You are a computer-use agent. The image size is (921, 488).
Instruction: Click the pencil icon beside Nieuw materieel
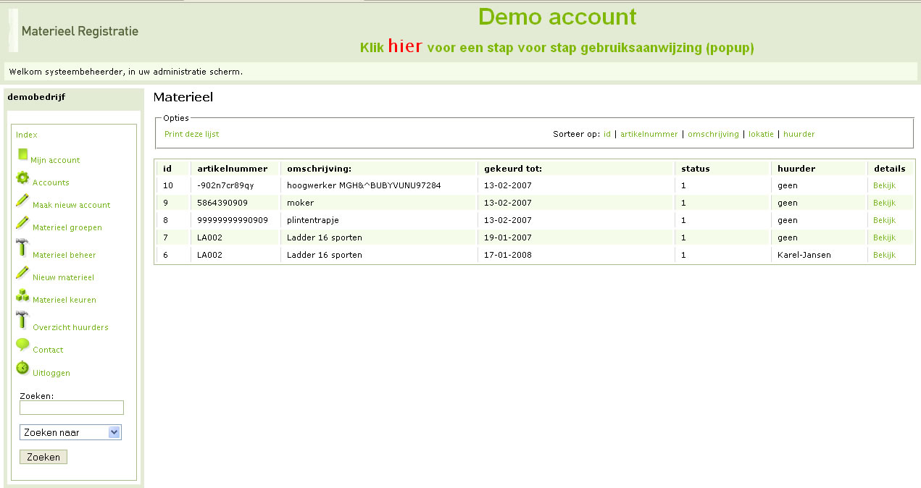click(22, 273)
